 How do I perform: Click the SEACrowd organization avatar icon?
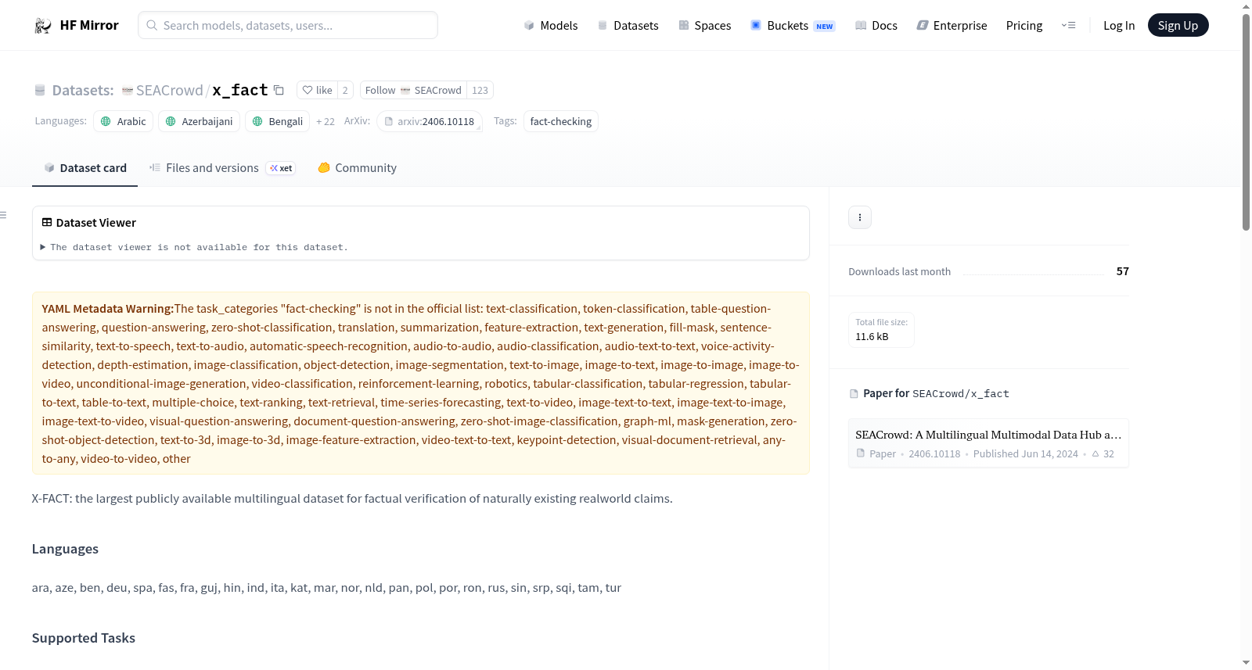(x=128, y=91)
